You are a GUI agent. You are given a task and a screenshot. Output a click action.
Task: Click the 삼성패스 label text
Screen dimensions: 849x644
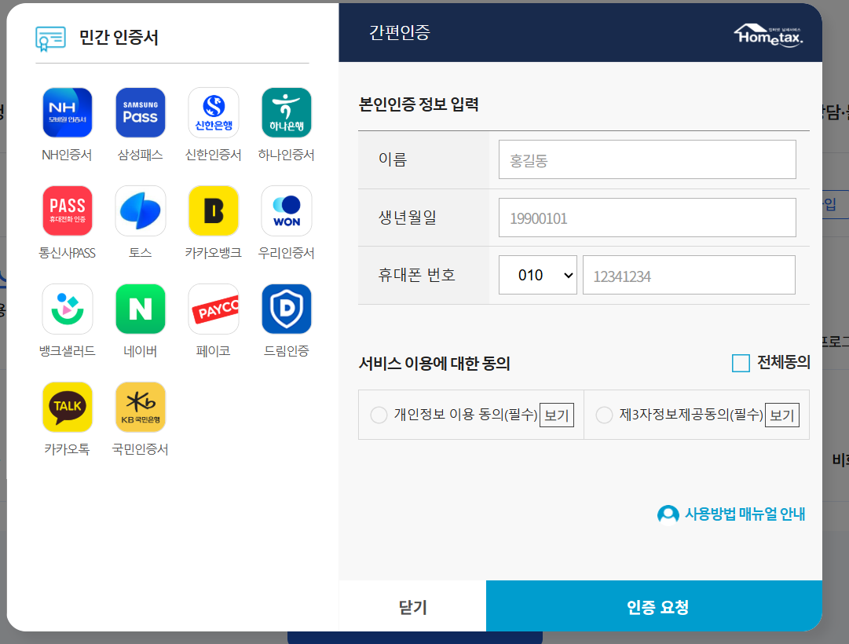(141, 155)
